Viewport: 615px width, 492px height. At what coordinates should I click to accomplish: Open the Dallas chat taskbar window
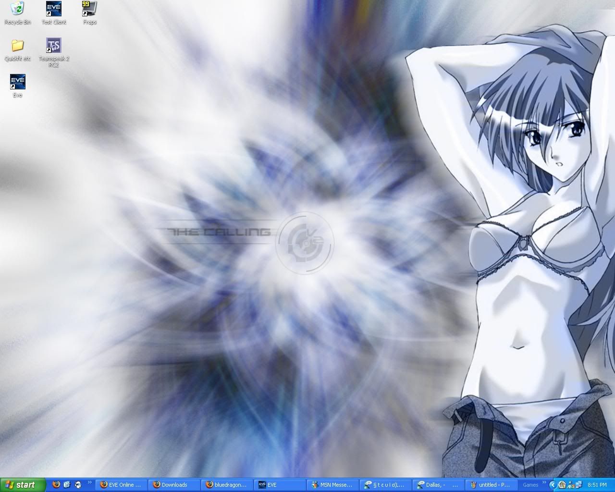pos(438,485)
